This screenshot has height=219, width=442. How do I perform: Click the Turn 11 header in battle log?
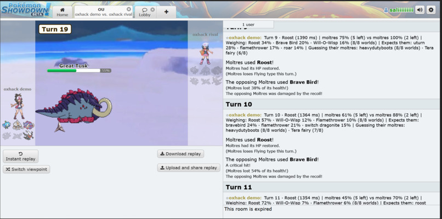click(239, 187)
